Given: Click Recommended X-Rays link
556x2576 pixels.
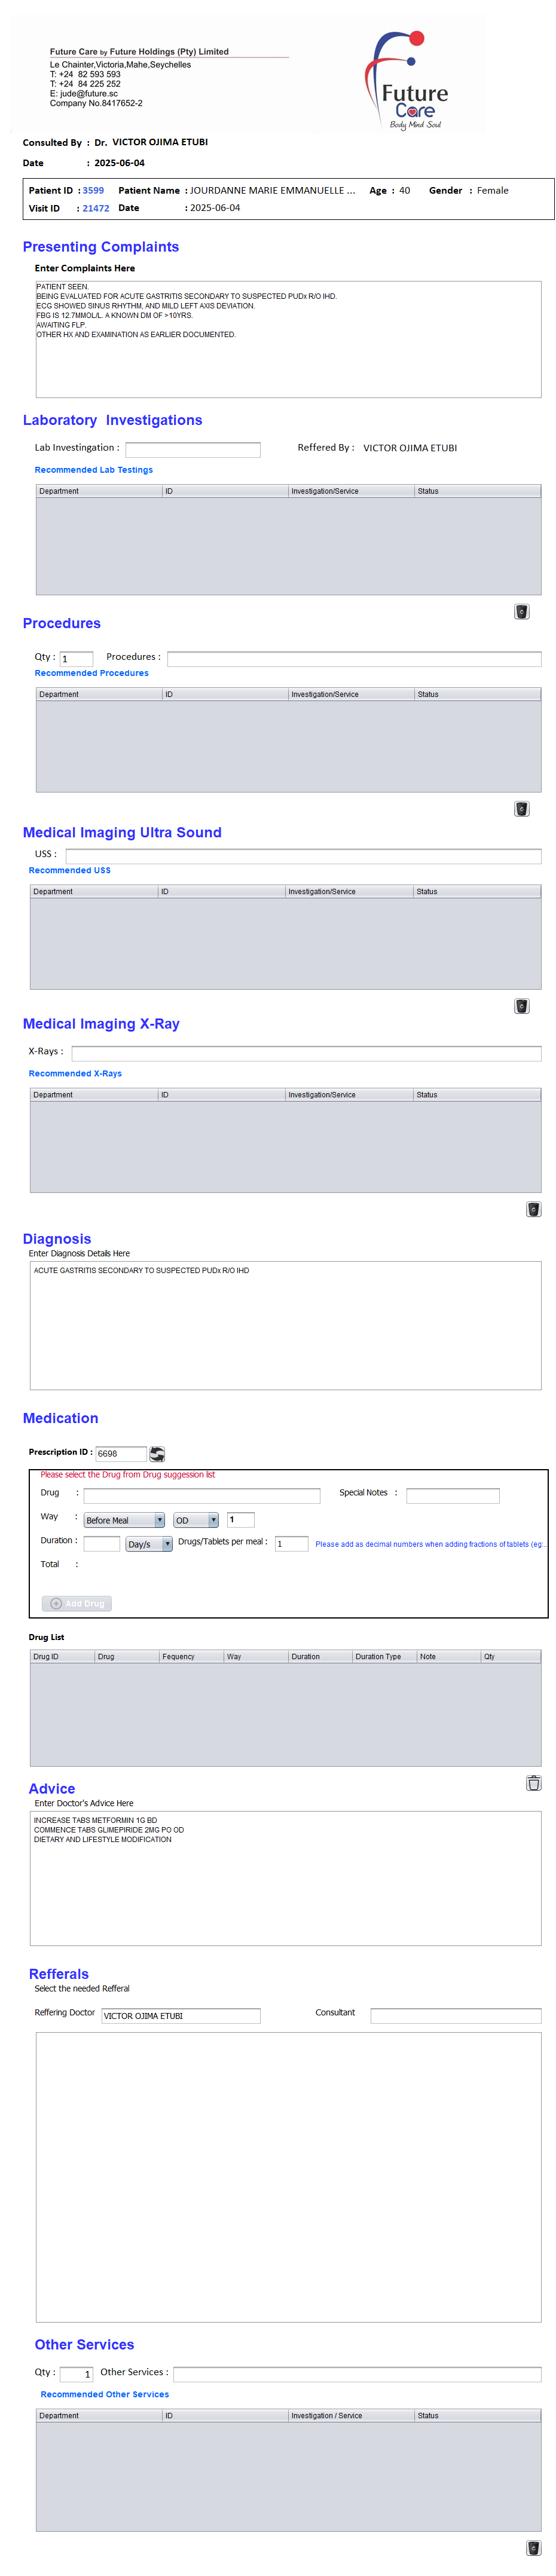Looking at the screenshot, I should (75, 1073).
